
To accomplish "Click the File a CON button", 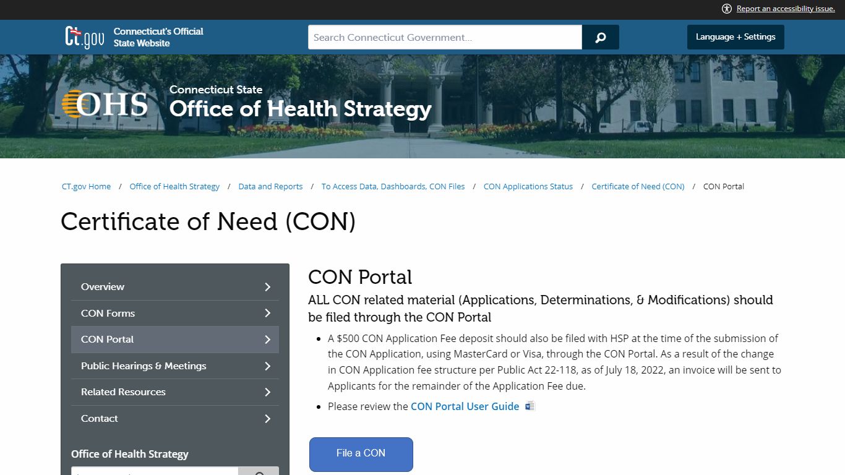I will click(x=361, y=455).
